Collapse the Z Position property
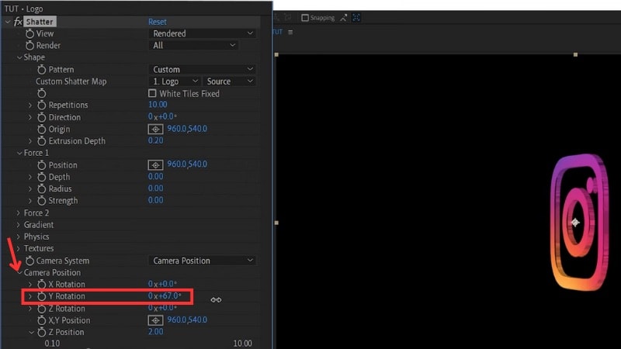This screenshot has width=621, height=349. point(31,333)
